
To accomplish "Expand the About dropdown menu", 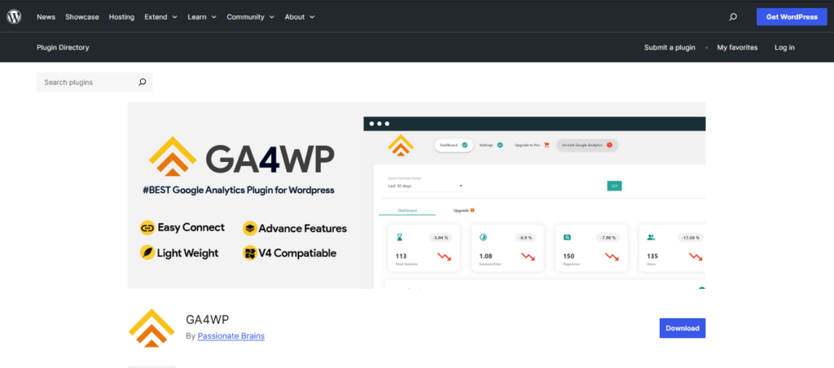I will tap(300, 17).
